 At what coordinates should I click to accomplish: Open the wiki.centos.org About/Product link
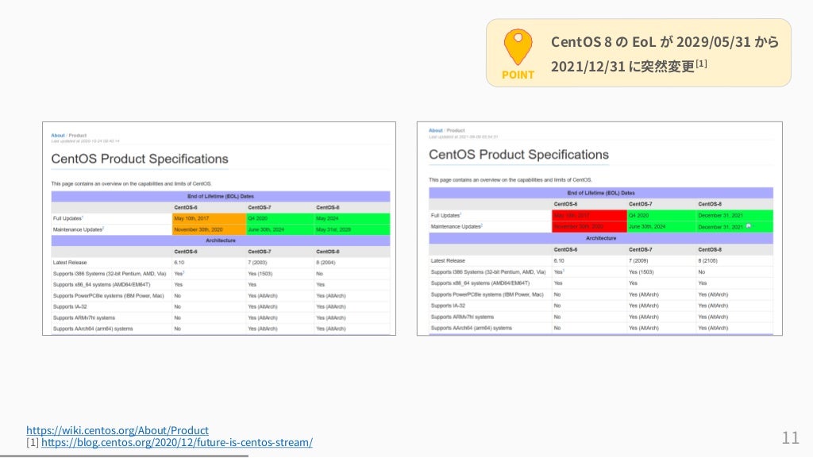(118, 430)
